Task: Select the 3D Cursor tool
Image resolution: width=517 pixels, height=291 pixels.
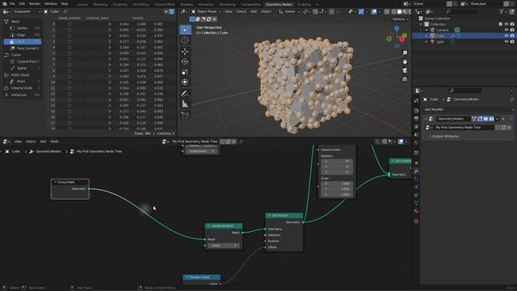Action: (x=185, y=40)
